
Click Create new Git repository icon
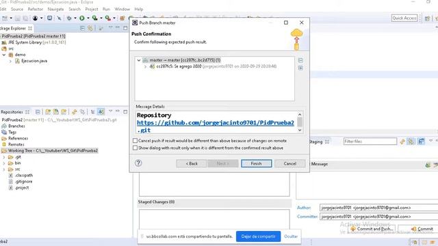(x=64, y=112)
